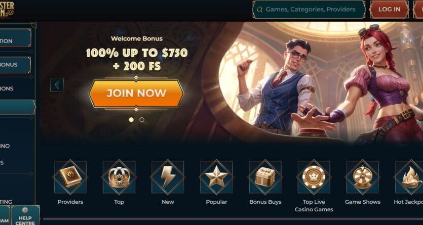
Task: Select the first banner slide dot
Action: [x=131, y=120]
